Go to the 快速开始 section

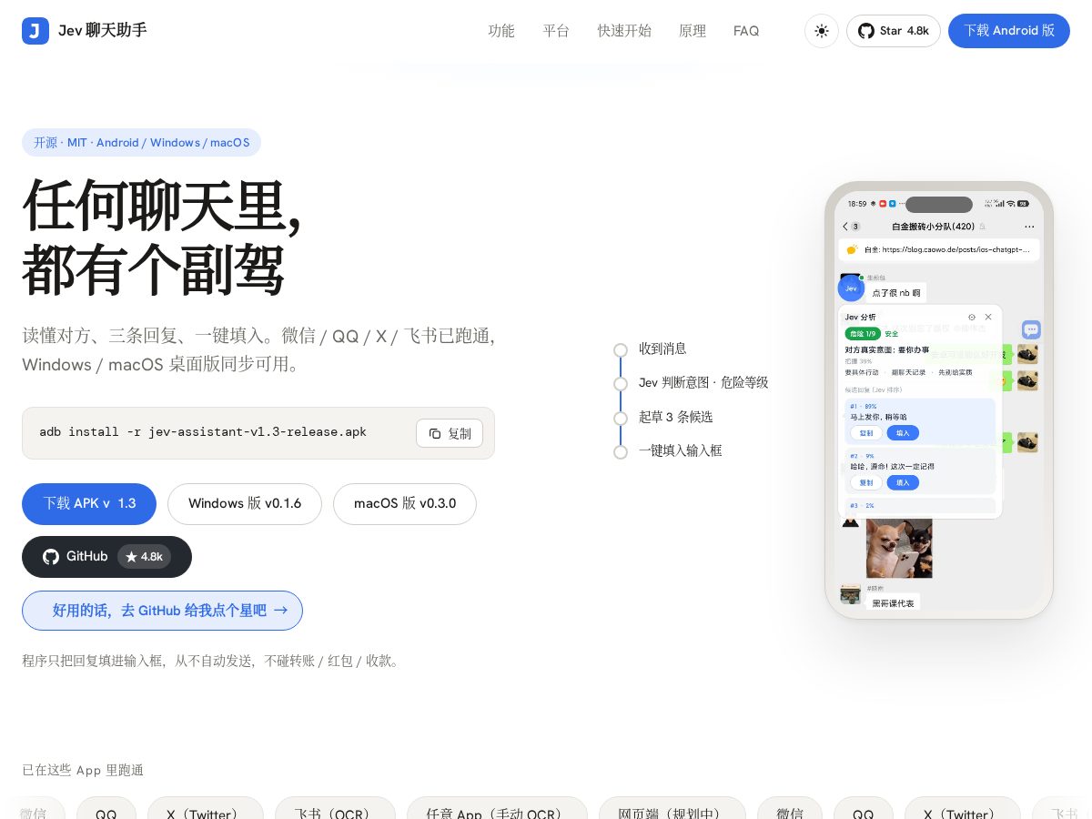point(624,31)
